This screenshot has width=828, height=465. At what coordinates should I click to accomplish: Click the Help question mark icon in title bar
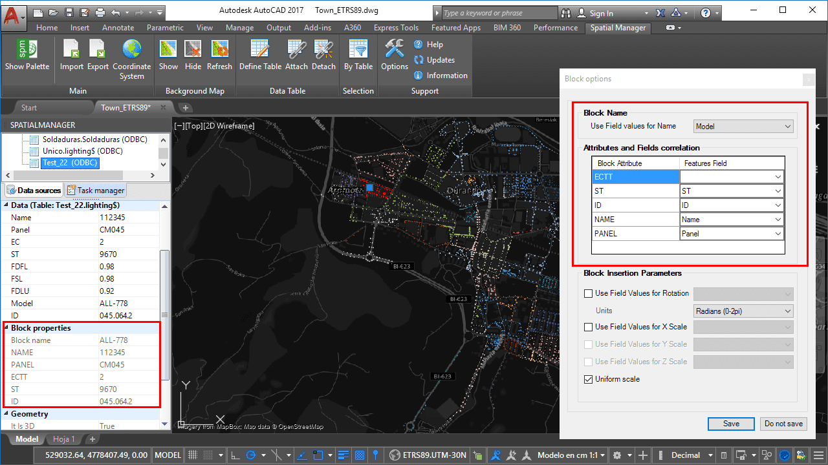pos(706,13)
